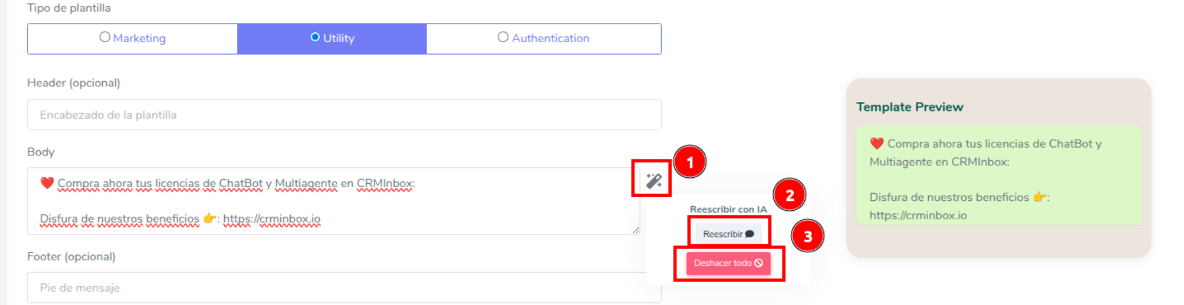
Task: Select the Utility template type
Action: click(x=332, y=38)
